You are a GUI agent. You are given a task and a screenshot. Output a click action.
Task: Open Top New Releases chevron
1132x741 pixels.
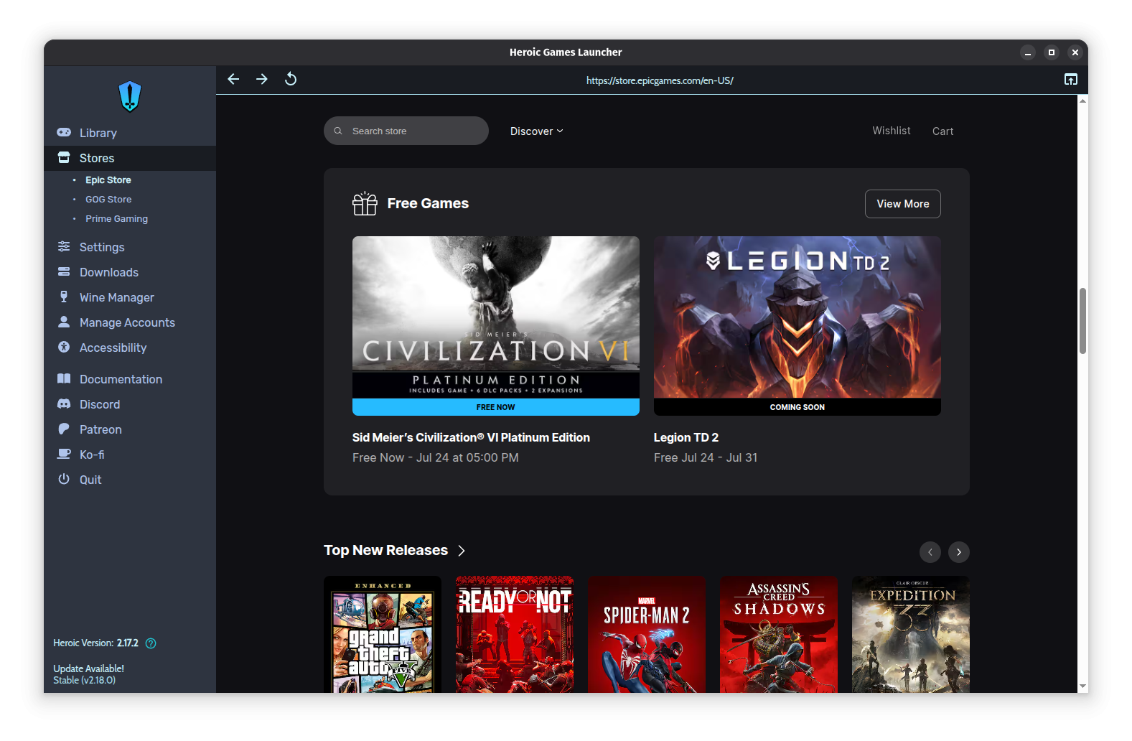click(x=462, y=551)
